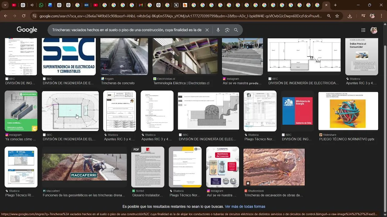This screenshot has height=217, width=387.
Task: Open the Chrome profile avatar in toolbar
Action: (x=372, y=16)
